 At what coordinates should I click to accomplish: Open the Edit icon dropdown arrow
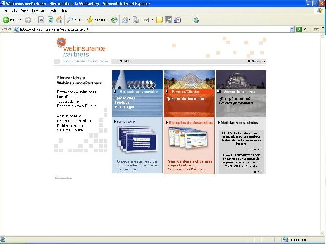click(x=153, y=20)
